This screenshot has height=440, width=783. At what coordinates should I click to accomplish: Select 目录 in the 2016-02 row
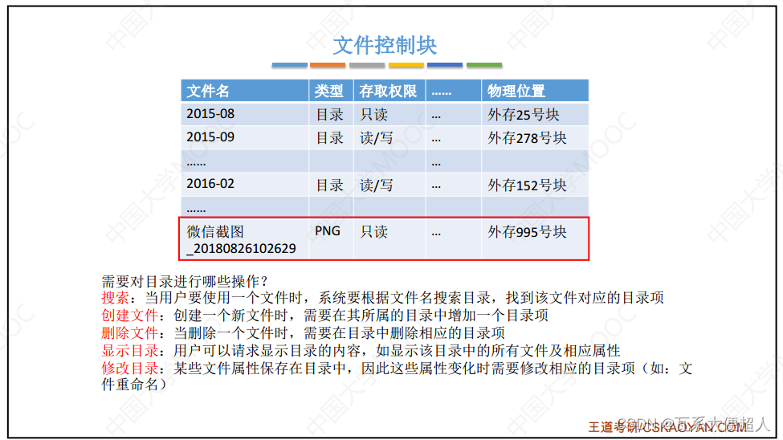coord(329,185)
